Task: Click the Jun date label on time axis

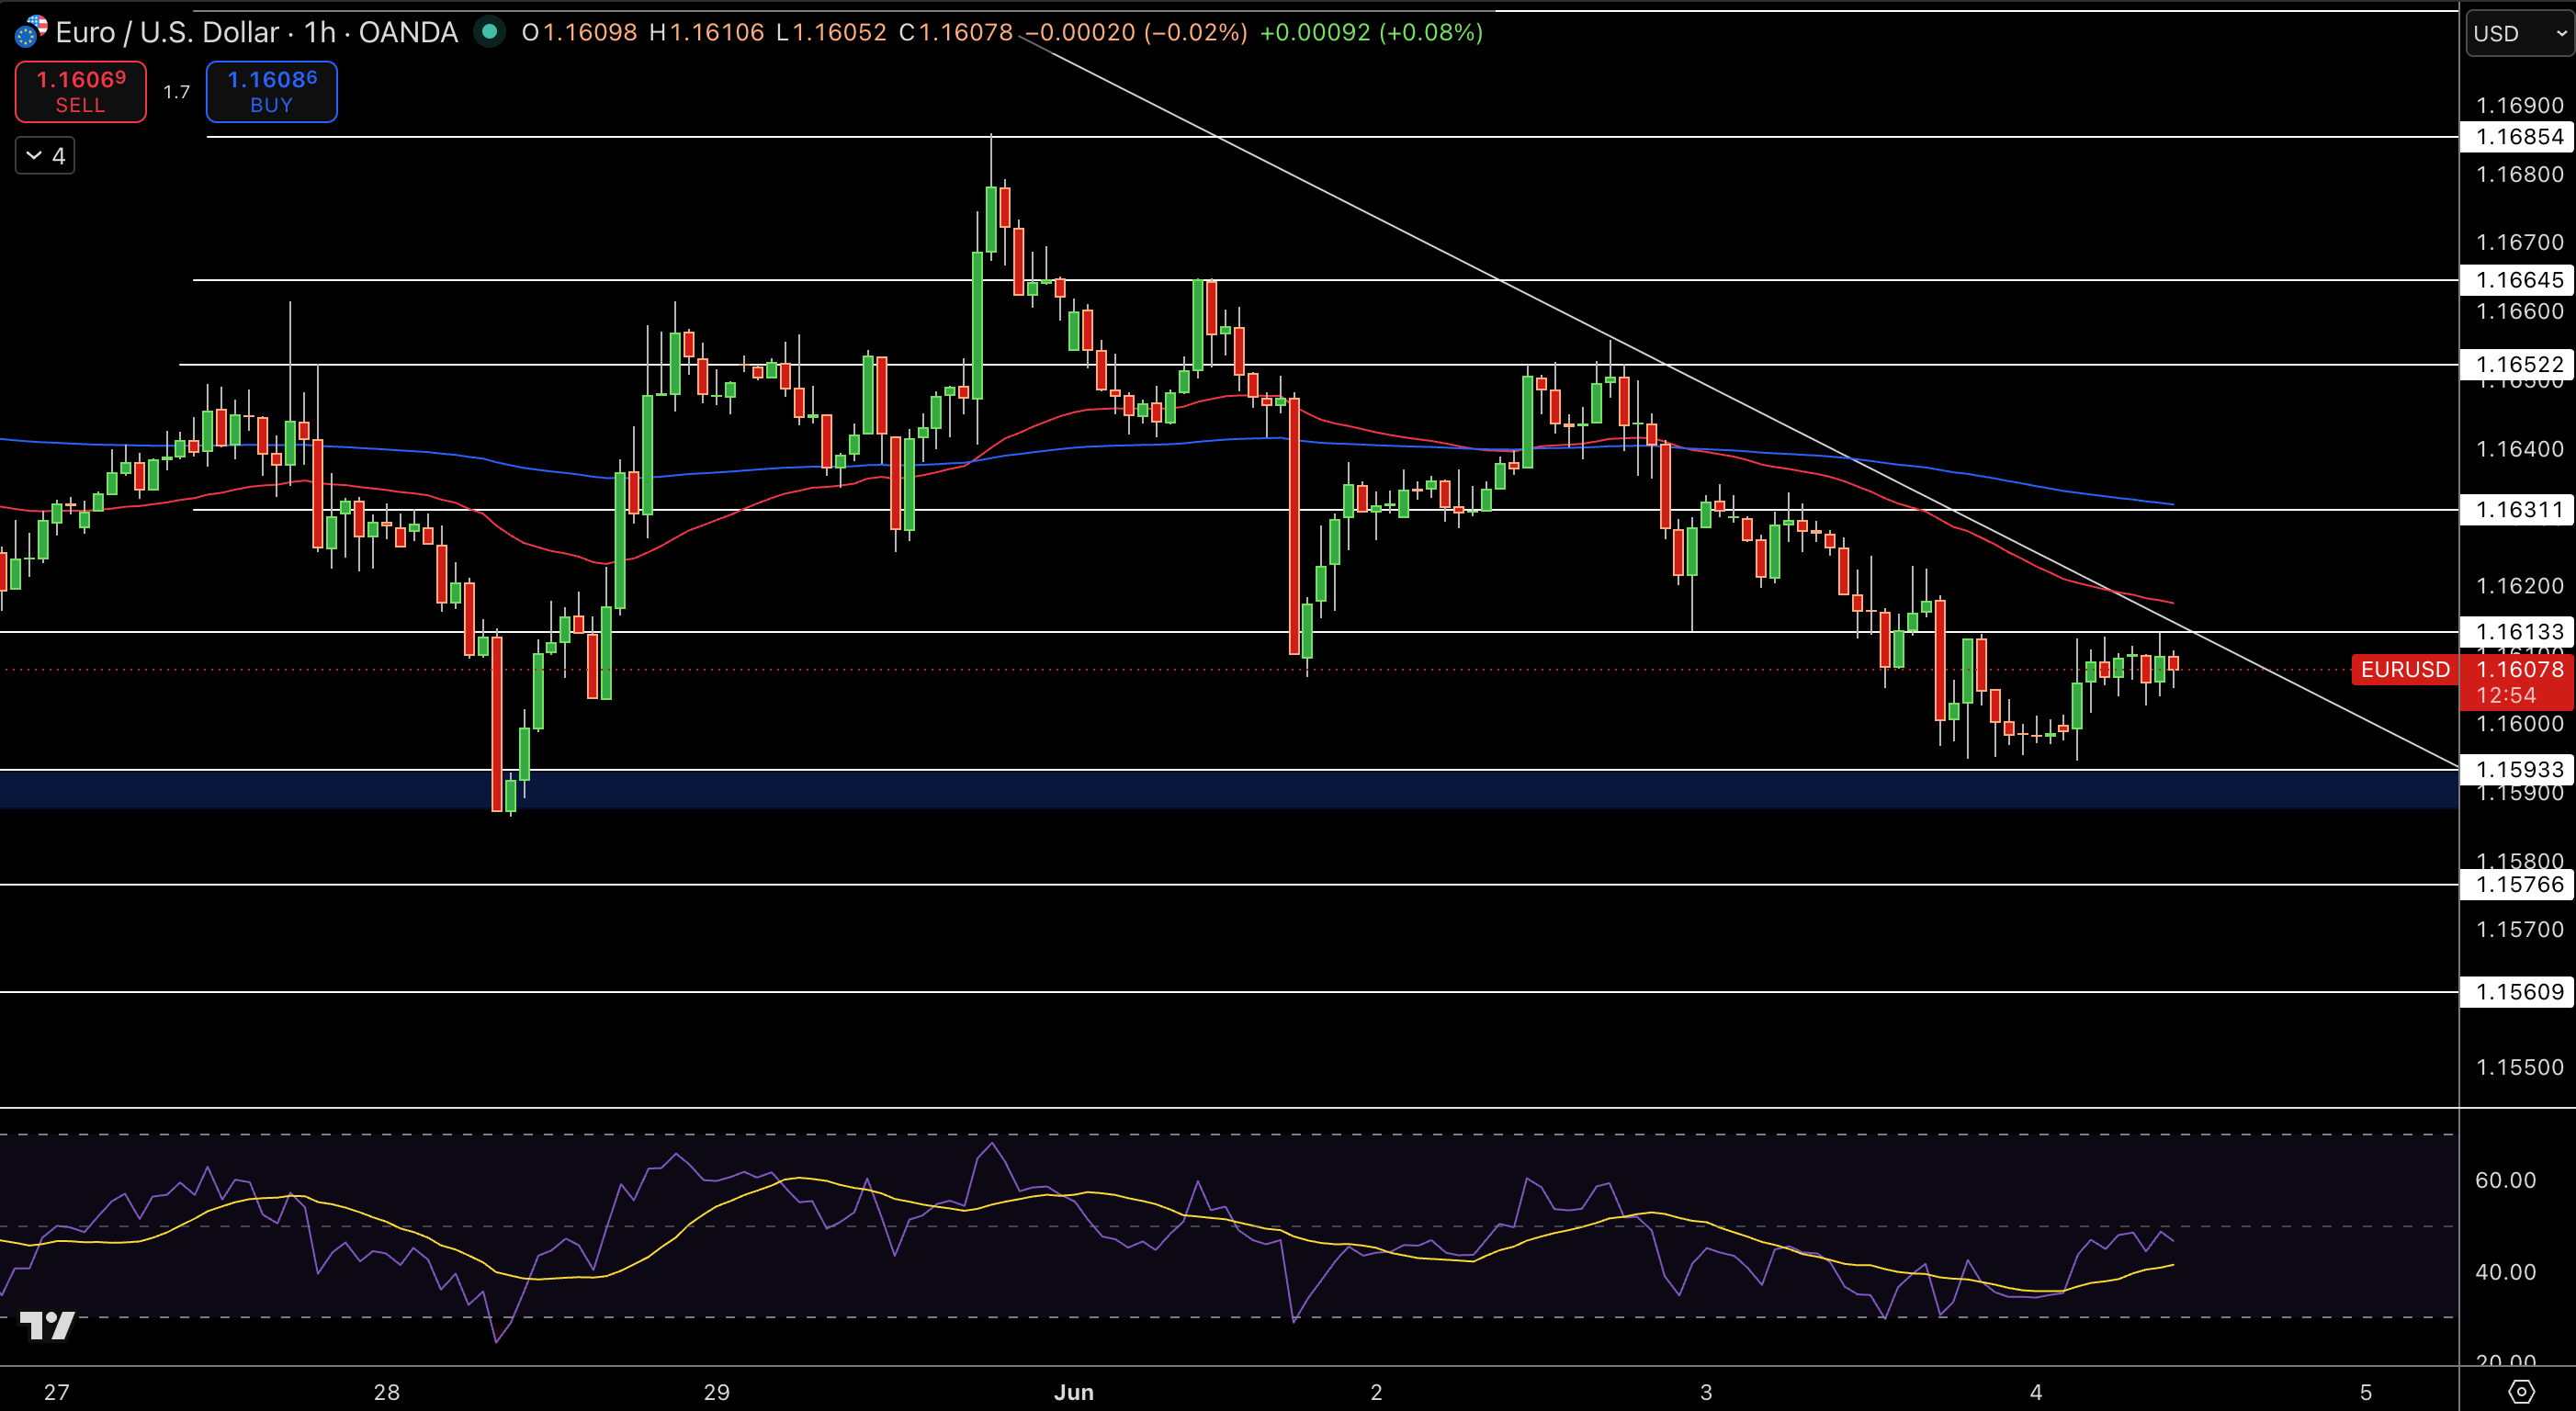Action: [1074, 1392]
